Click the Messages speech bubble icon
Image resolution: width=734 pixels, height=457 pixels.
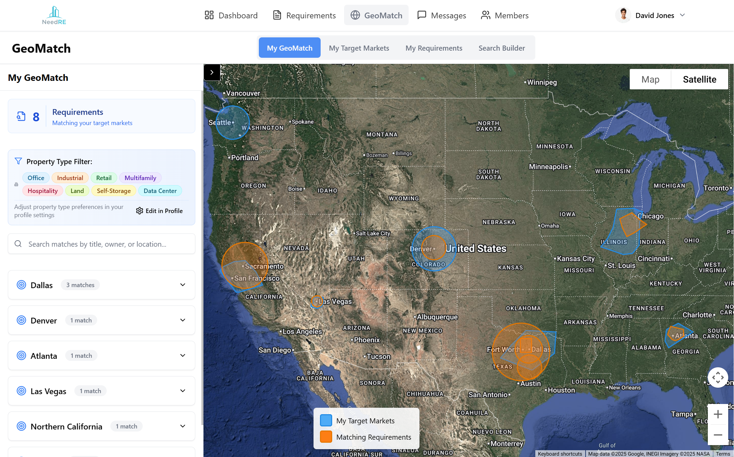pos(422,15)
